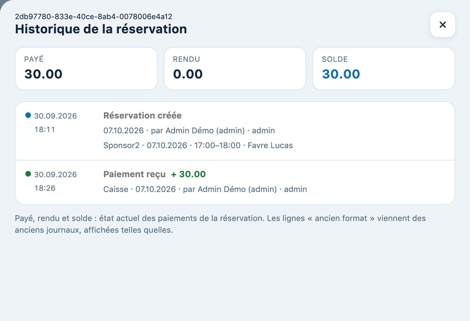Open the Paiement reçu entry title
The image size is (470, 321).
(135, 174)
